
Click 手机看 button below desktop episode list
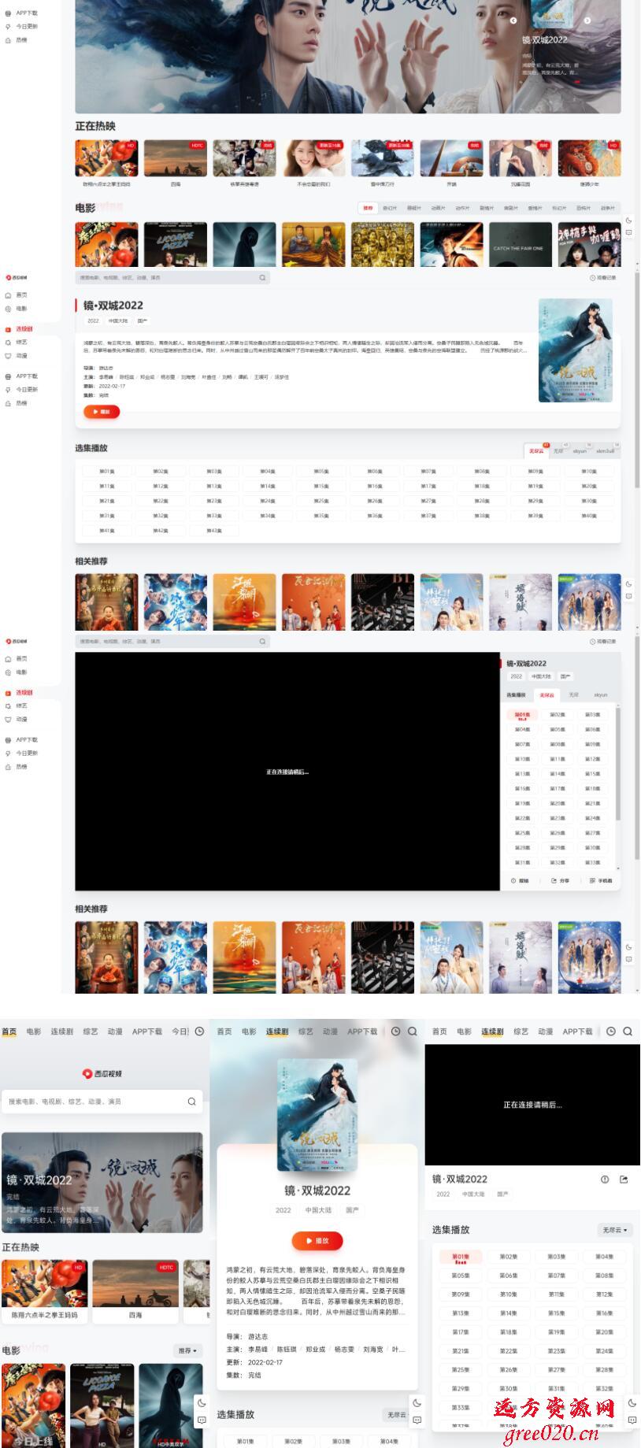601,881
